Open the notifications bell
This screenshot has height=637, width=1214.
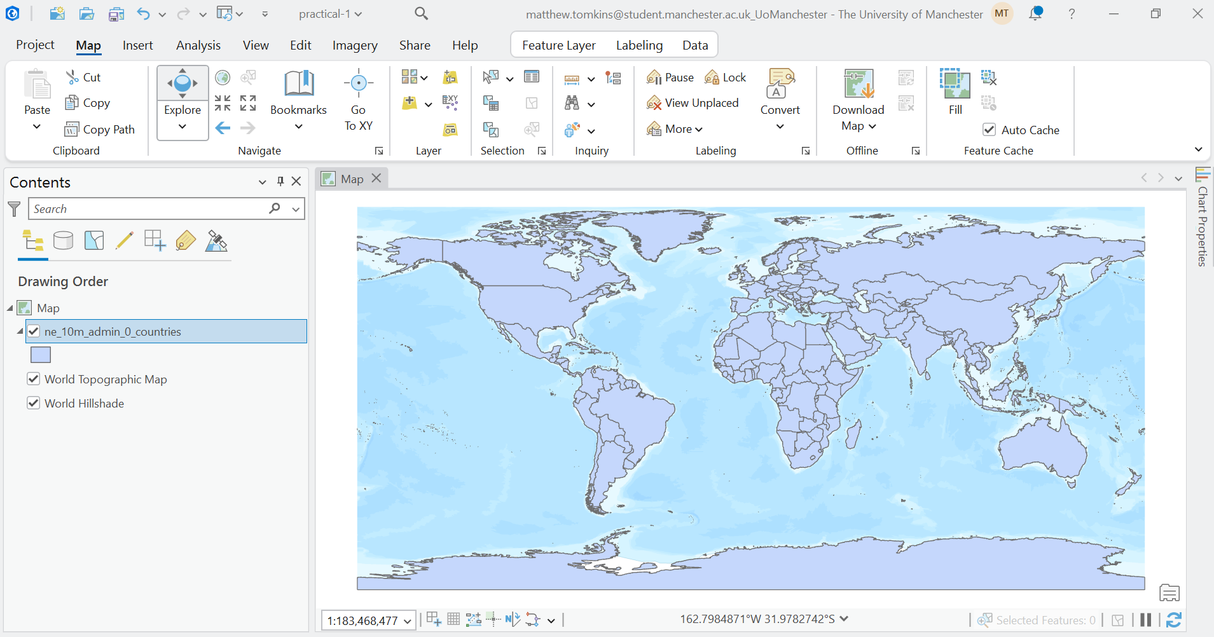1036,13
